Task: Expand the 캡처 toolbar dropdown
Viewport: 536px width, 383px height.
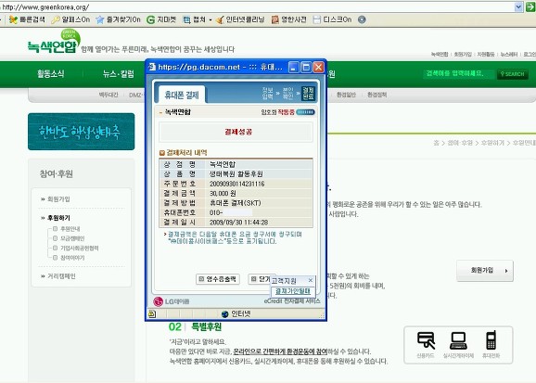Action: 210,19
